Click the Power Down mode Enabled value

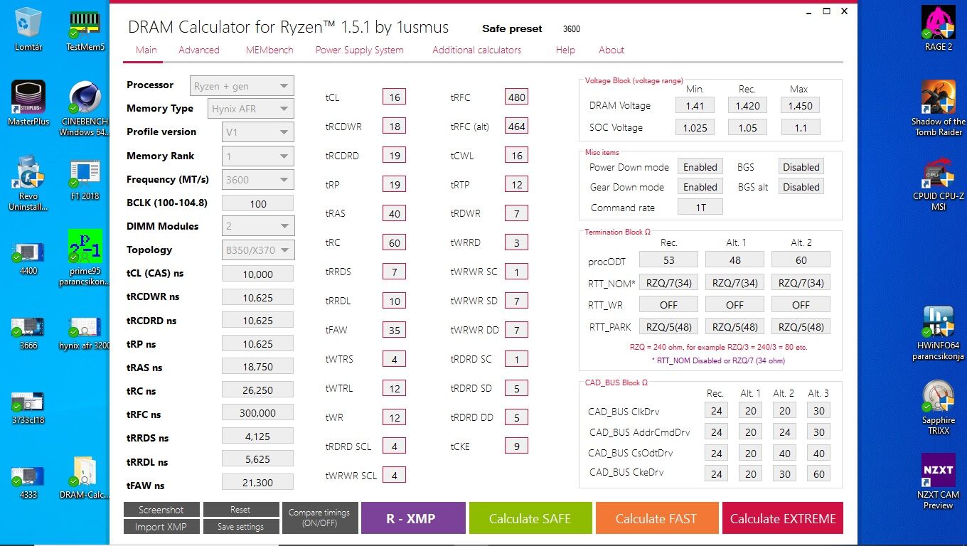tap(700, 167)
